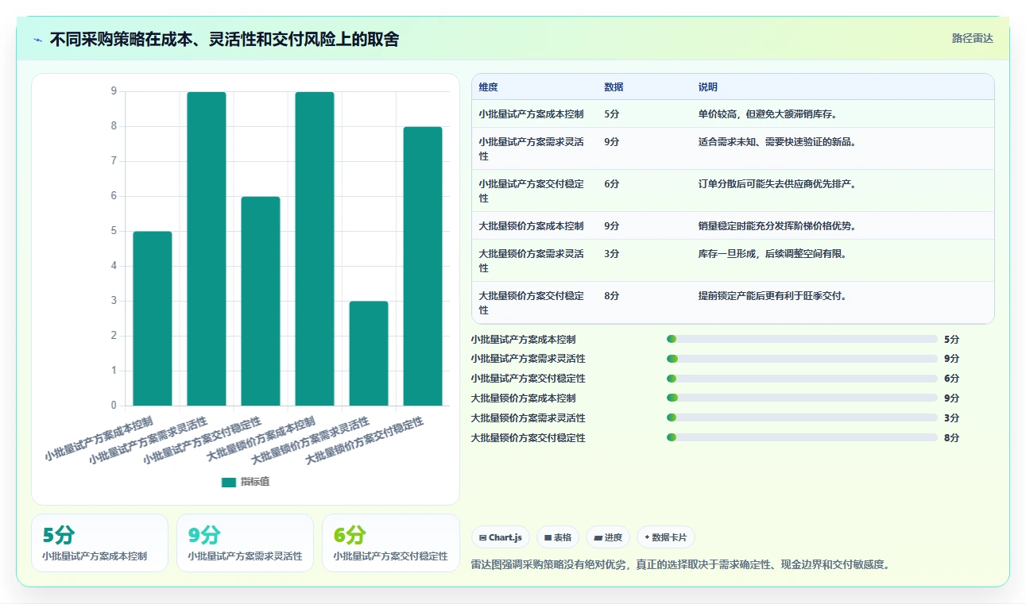The width and height of the screenshot is (1026, 604).
Task: Click the 数据卡片 tag chip
Action: tap(665, 537)
